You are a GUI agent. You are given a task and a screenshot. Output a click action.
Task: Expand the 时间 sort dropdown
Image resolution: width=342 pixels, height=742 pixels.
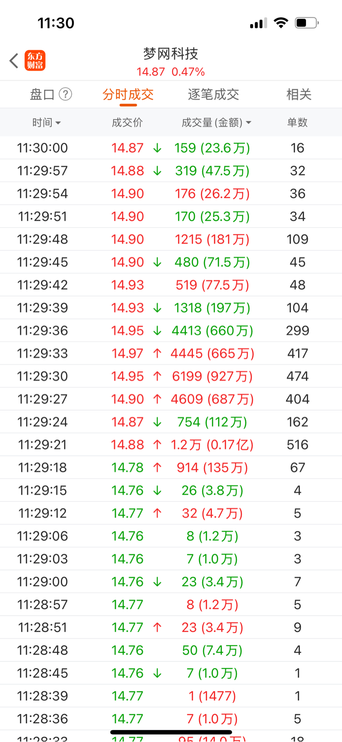(46, 122)
